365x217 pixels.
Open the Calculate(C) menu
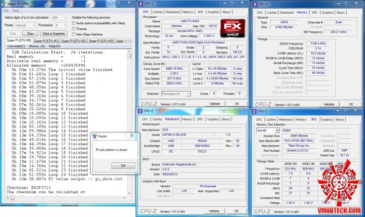click(x=16, y=46)
